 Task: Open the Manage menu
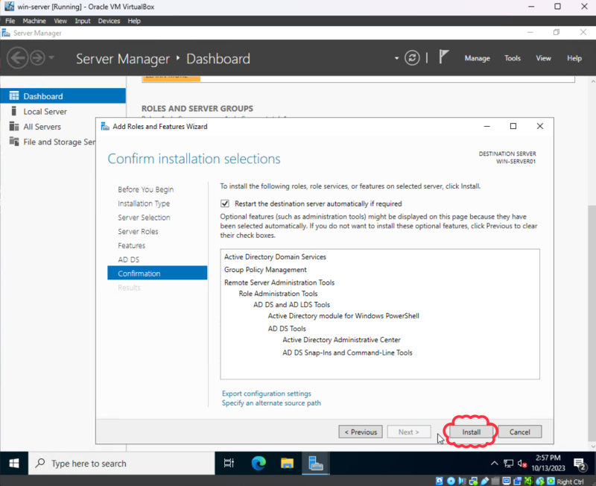[477, 58]
